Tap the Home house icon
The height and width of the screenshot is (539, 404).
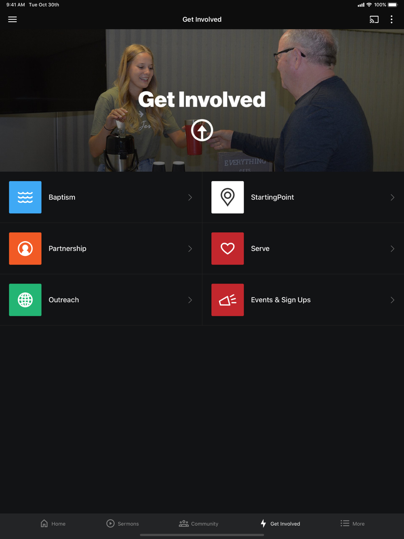pos(44,523)
